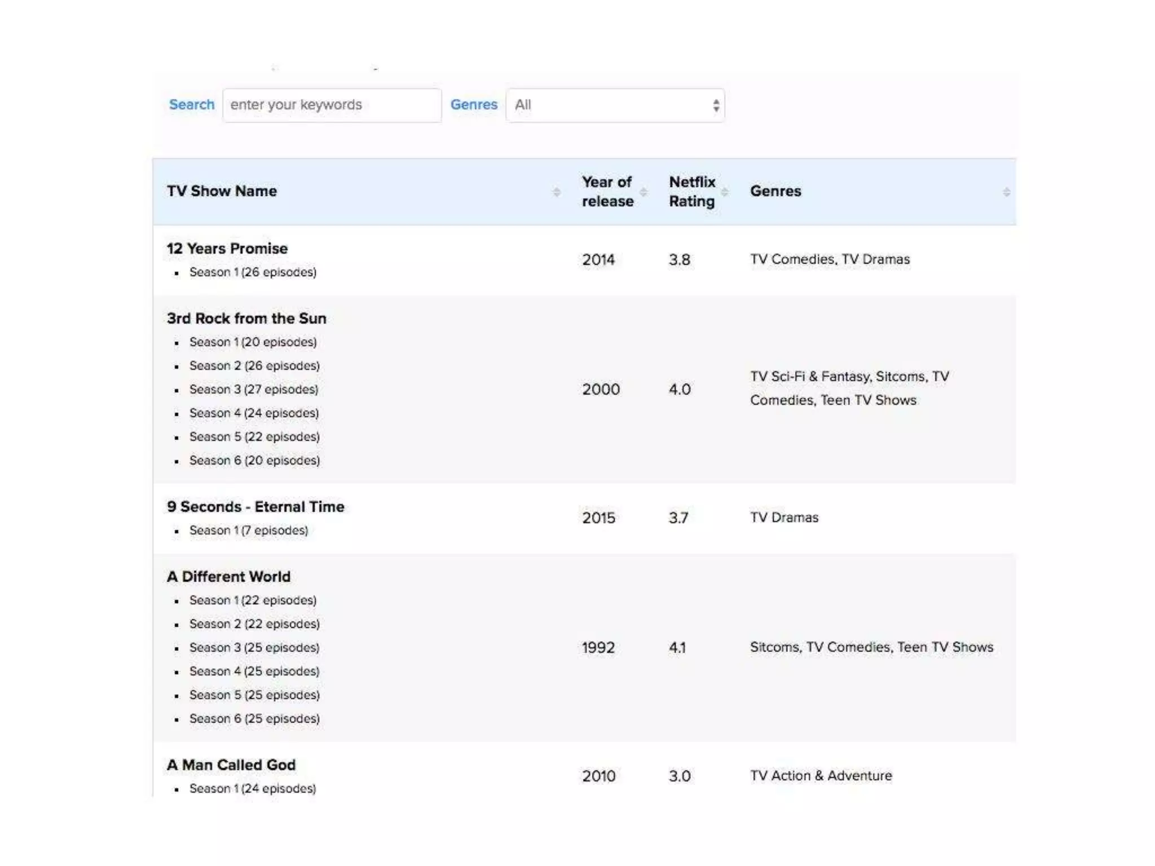Select 3rd Rock from the Sun title
This screenshot has width=1155, height=866.
(x=246, y=319)
